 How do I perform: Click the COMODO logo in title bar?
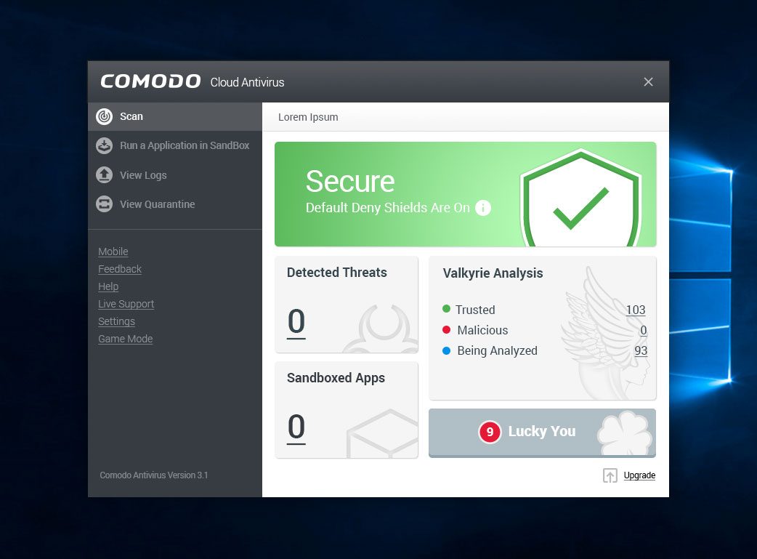[150, 81]
